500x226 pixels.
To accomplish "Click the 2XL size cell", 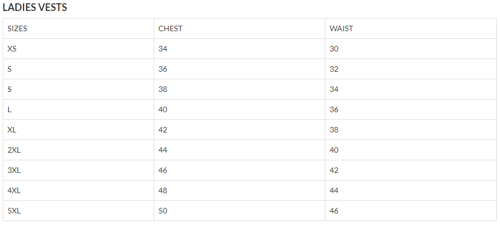I will pyautogui.click(x=14, y=150).
